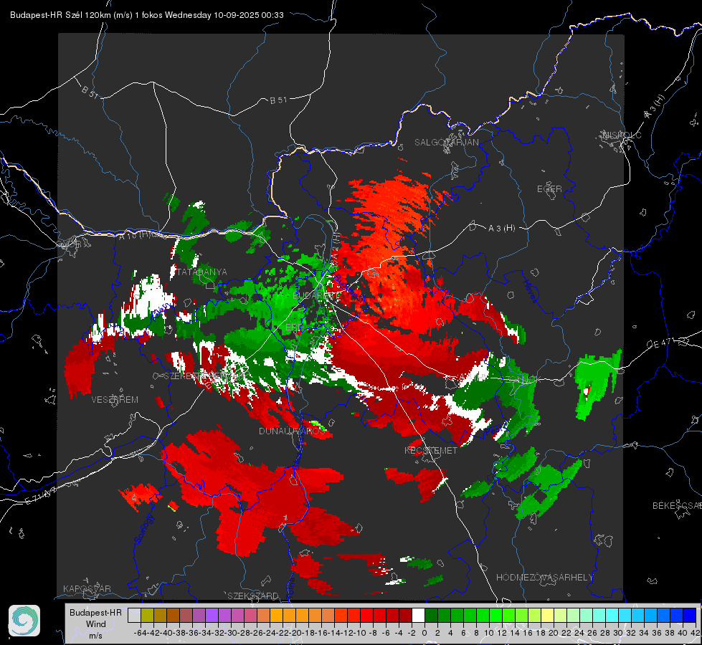The height and width of the screenshot is (645, 702).
Task: Click the SALGÓTARJÁN city label
Action: (x=446, y=143)
